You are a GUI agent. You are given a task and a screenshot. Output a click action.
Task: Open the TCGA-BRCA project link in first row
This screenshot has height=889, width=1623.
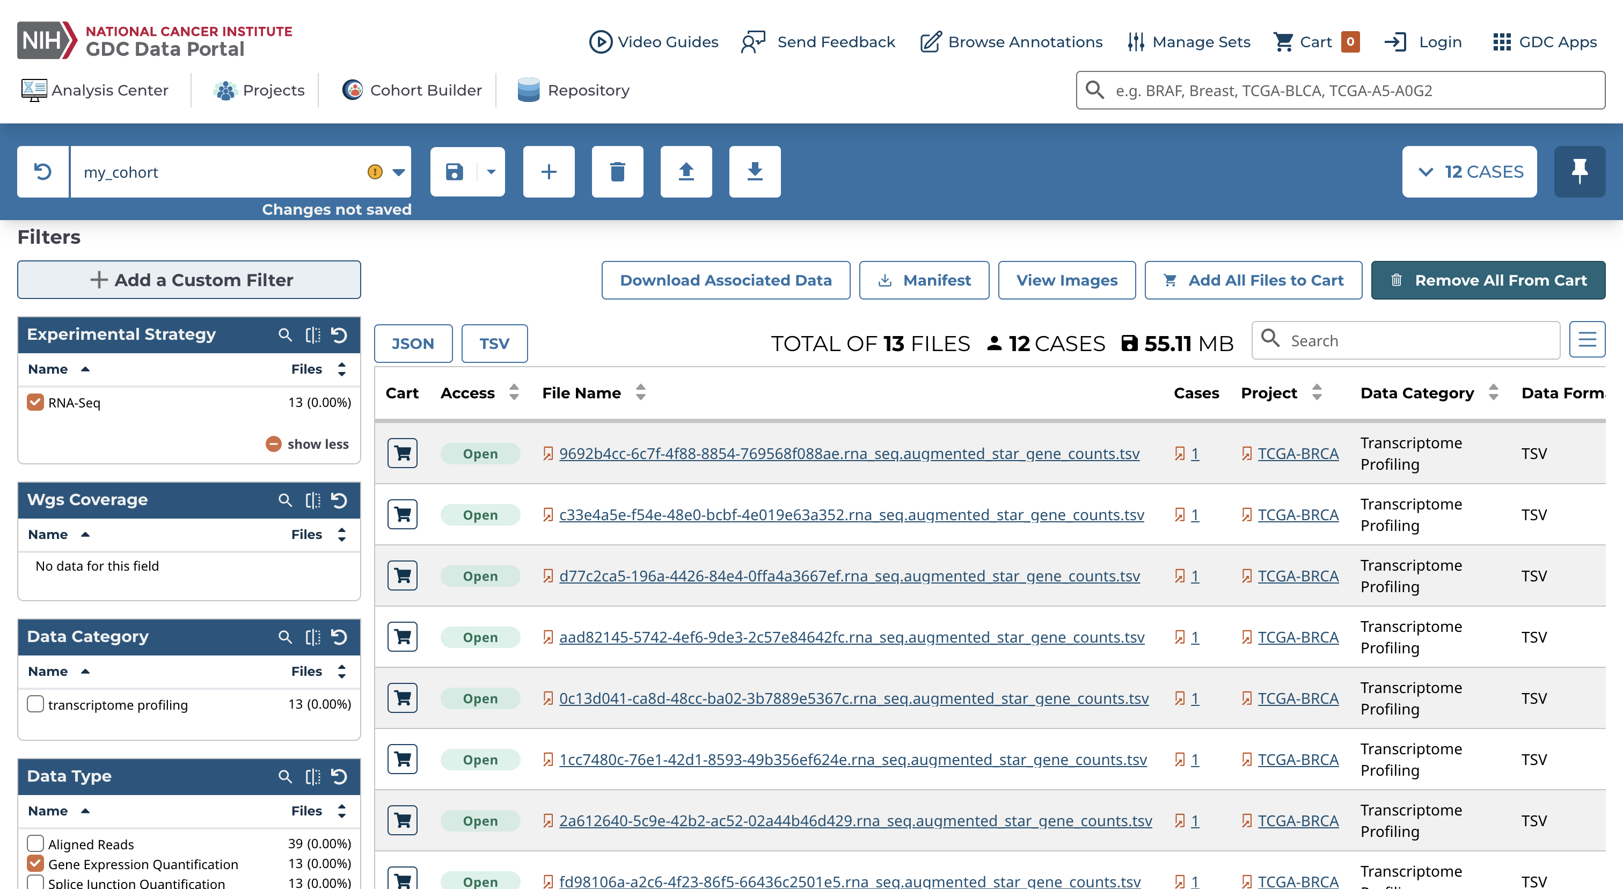point(1297,454)
